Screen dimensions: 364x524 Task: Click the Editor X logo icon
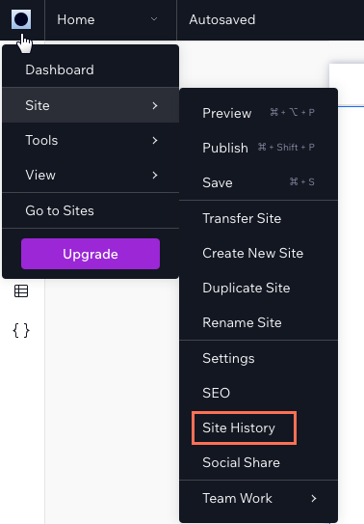point(21,19)
